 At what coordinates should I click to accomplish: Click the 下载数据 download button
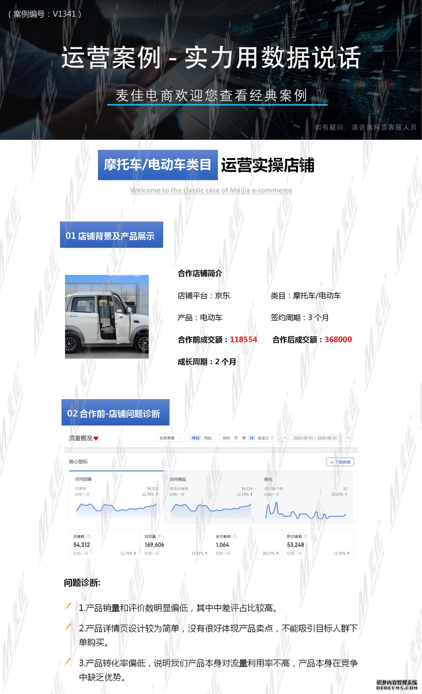[340, 462]
